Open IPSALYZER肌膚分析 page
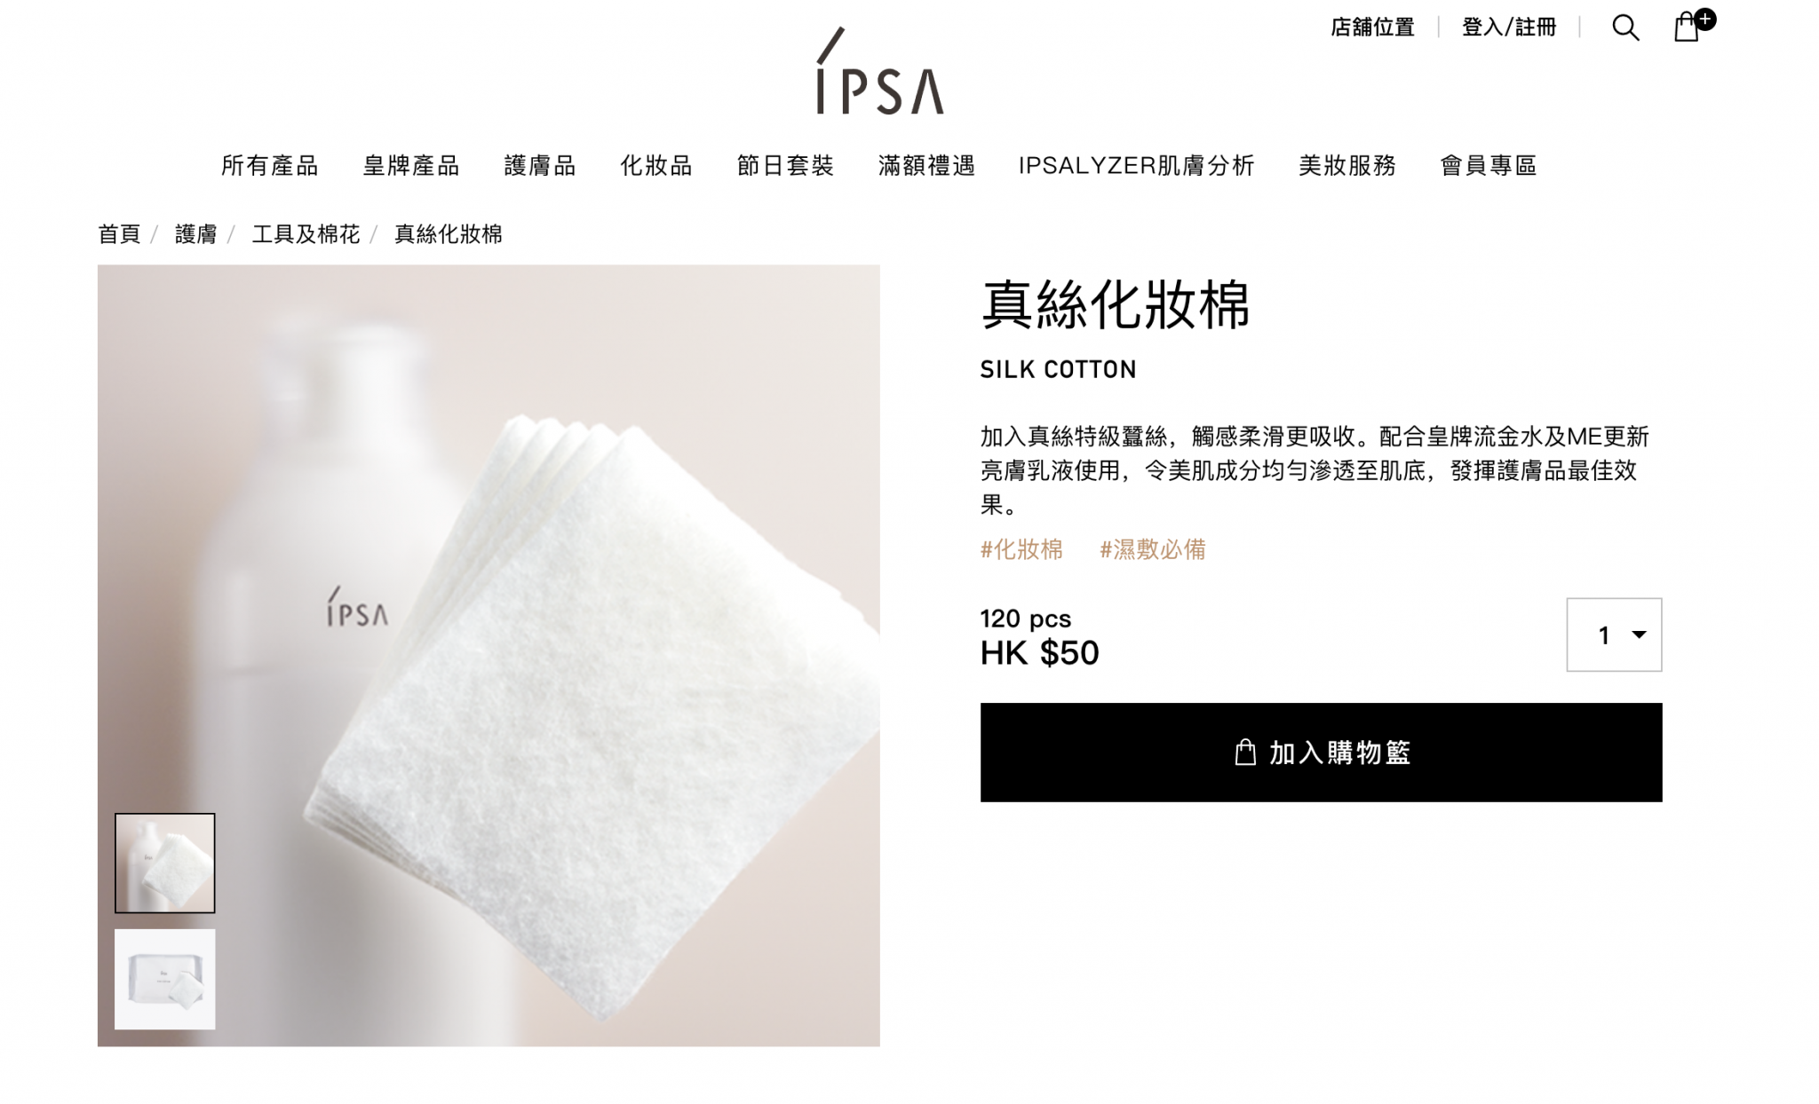The height and width of the screenshot is (1104, 1819). click(x=1136, y=166)
